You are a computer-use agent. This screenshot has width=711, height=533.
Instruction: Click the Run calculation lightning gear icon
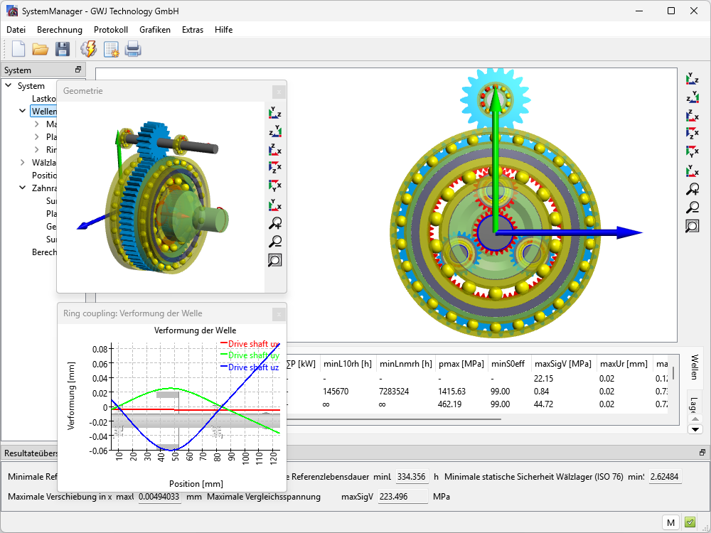pos(89,49)
